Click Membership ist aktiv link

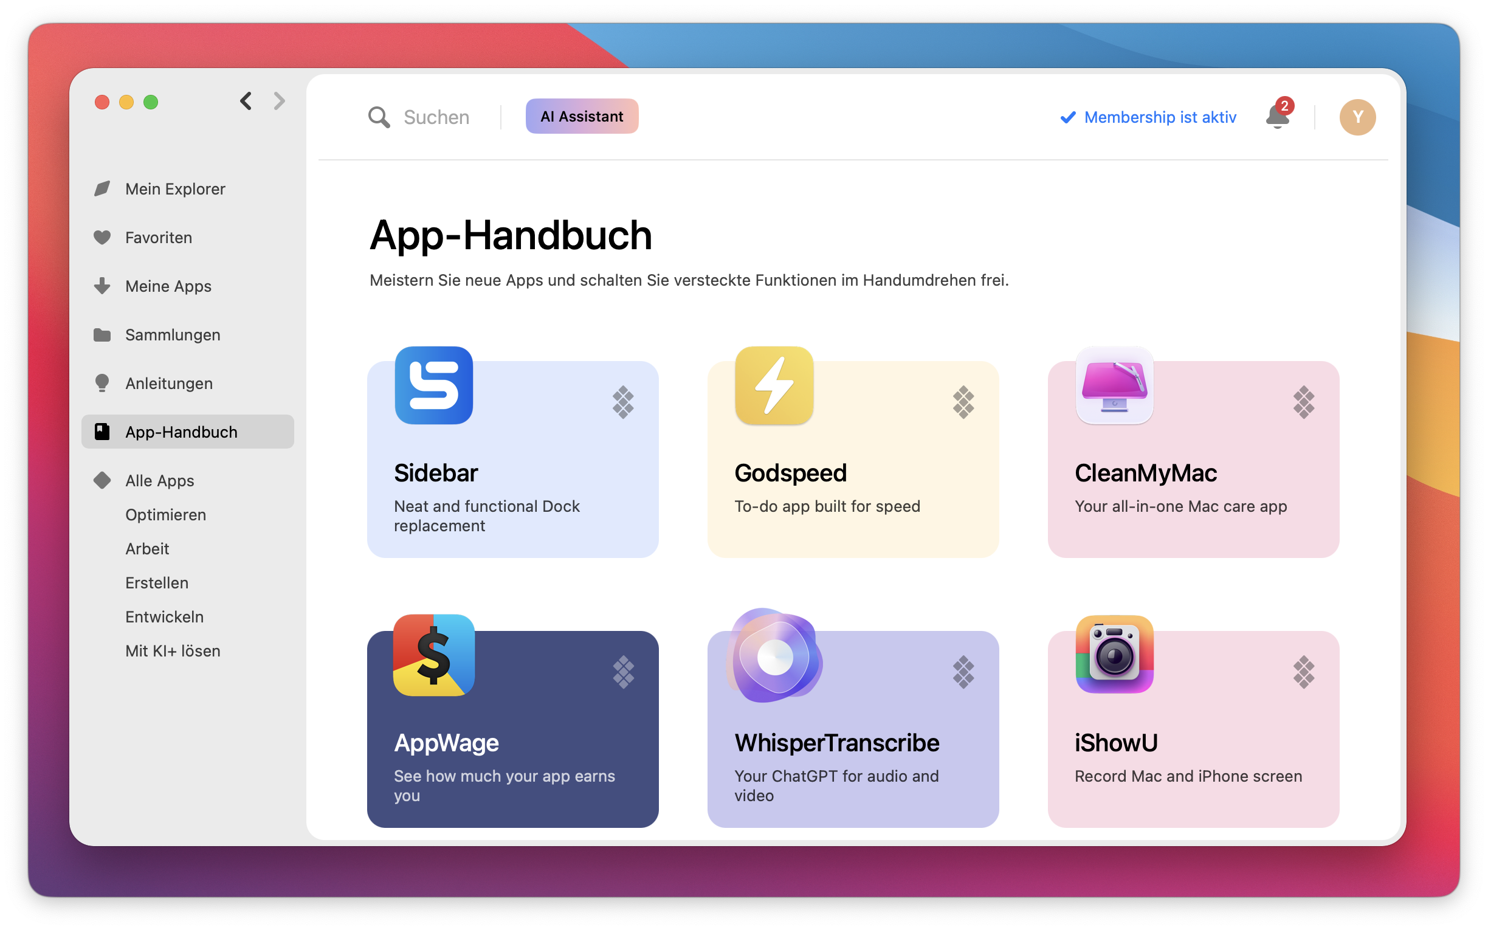[1148, 117]
